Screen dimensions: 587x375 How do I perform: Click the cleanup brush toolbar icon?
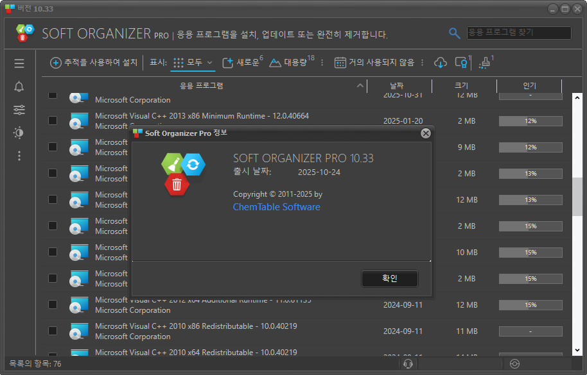point(484,63)
